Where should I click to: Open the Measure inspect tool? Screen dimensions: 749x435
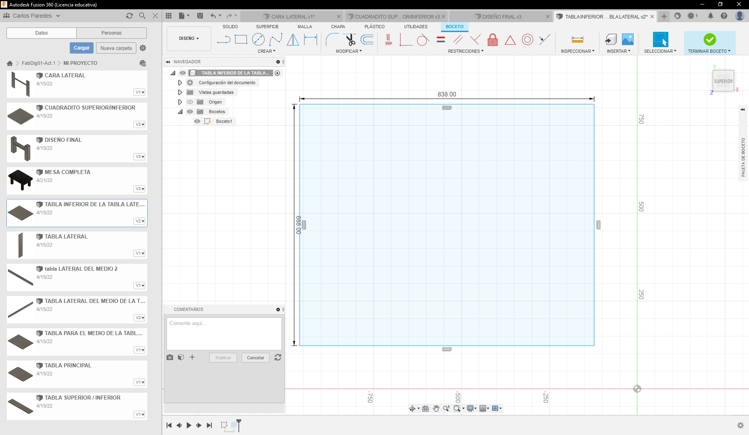pyautogui.click(x=577, y=39)
